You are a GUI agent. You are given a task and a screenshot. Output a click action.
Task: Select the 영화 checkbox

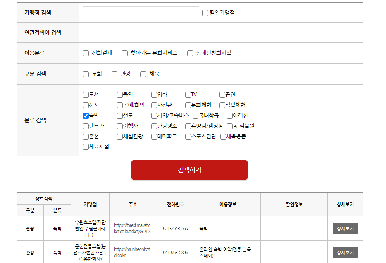click(x=154, y=95)
